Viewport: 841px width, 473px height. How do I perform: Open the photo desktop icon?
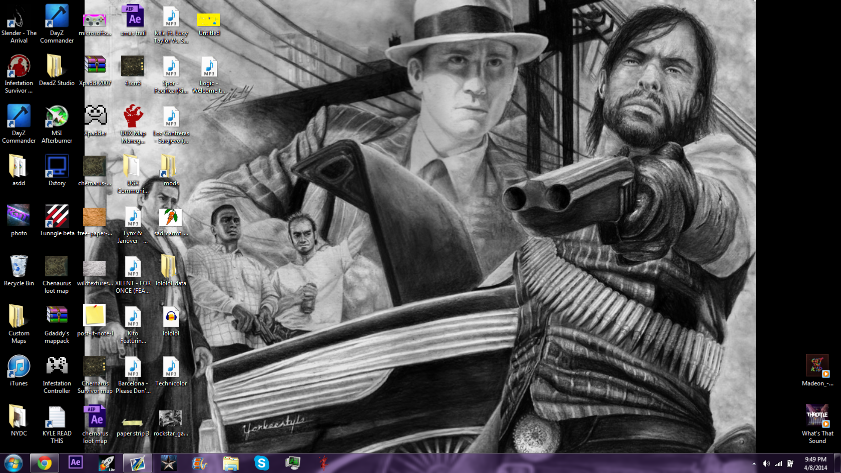click(x=19, y=220)
